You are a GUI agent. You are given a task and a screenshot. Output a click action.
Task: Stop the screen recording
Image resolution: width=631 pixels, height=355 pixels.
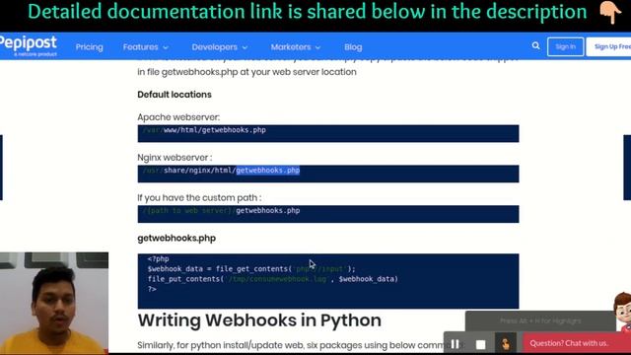point(480,344)
